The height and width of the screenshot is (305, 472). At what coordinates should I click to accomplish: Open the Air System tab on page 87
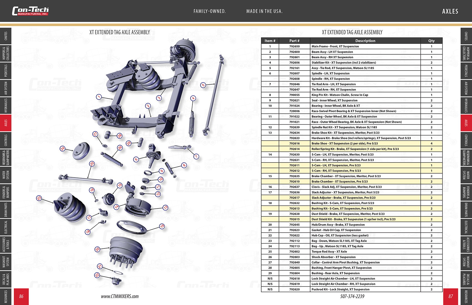coord(466,88)
